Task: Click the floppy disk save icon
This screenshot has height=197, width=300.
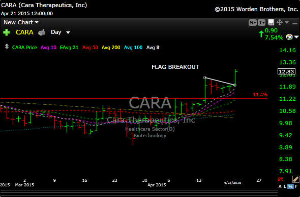Action: pyautogui.click(x=271, y=22)
